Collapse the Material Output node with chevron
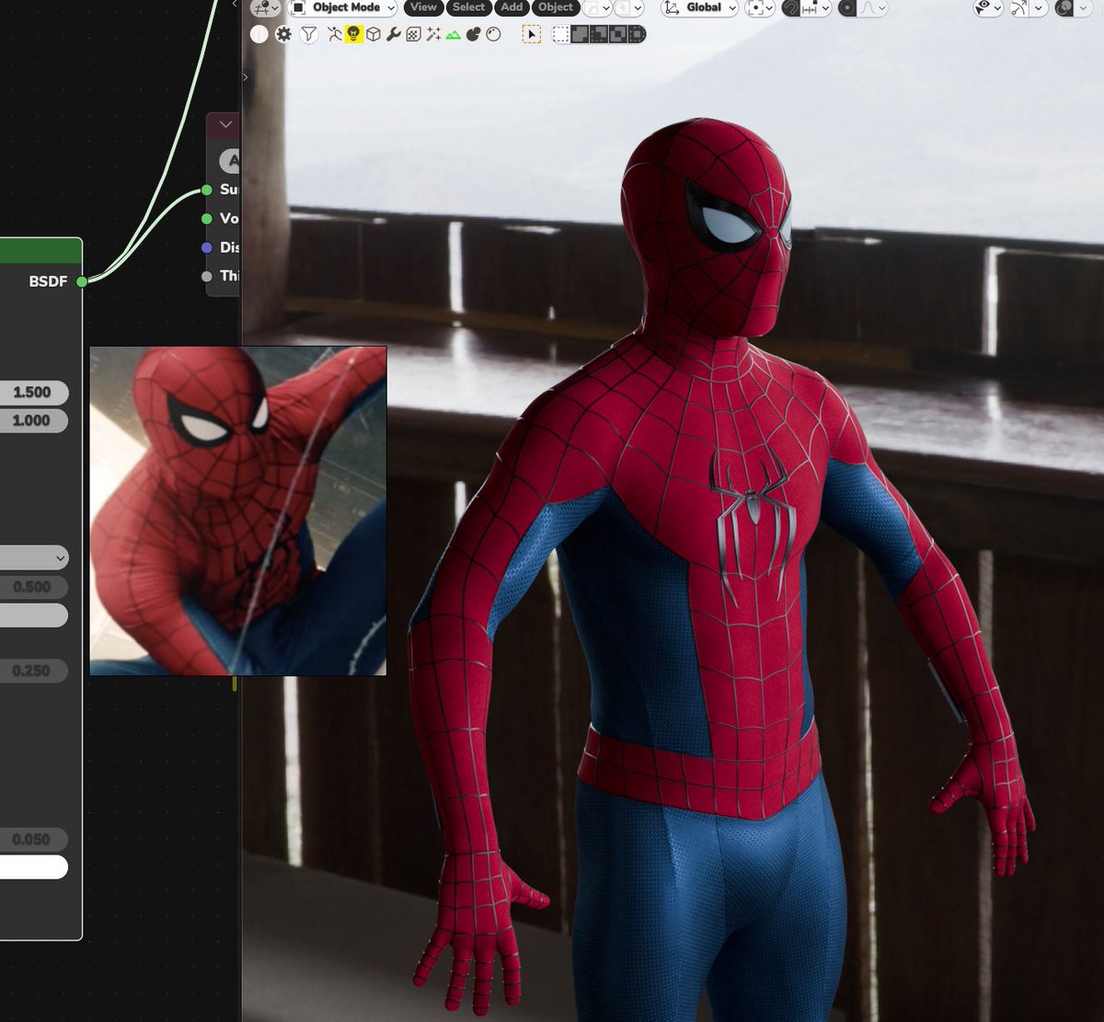Image resolution: width=1104 pixels, height=1022 pixels. (225, 124)
